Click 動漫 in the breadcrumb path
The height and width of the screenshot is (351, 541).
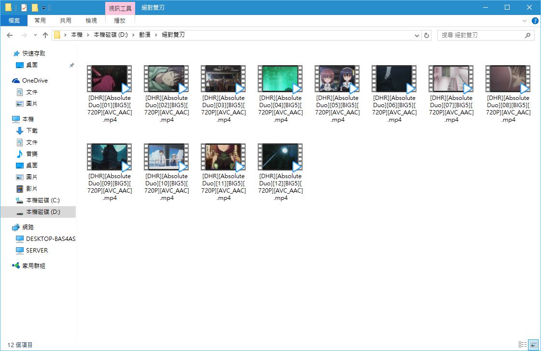tap(145, 35)
